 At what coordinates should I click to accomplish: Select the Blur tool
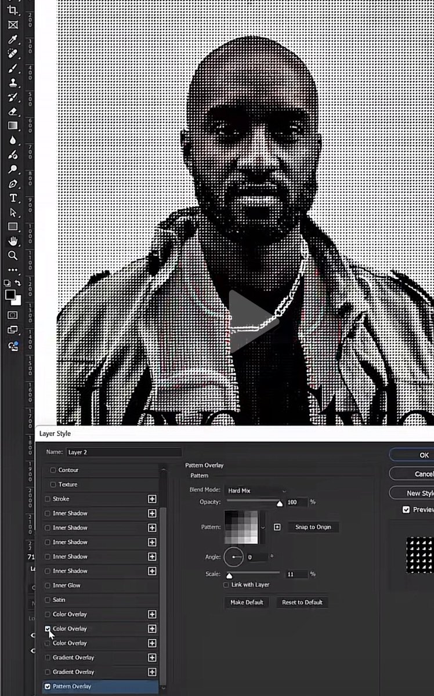pyautogui.click(x=13, y=140)
